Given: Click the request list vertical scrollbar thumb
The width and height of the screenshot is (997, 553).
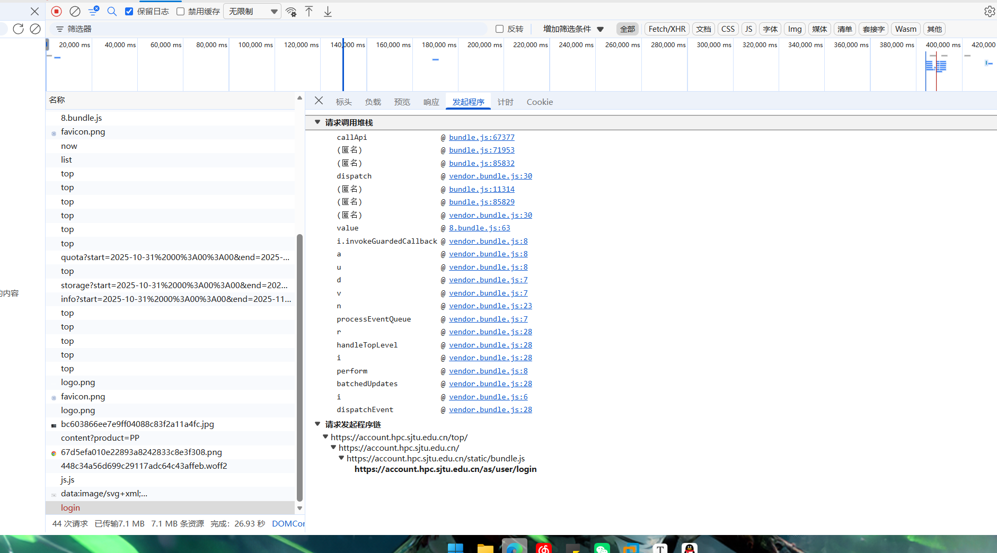Looking at the screenshot, I should 299,367.
